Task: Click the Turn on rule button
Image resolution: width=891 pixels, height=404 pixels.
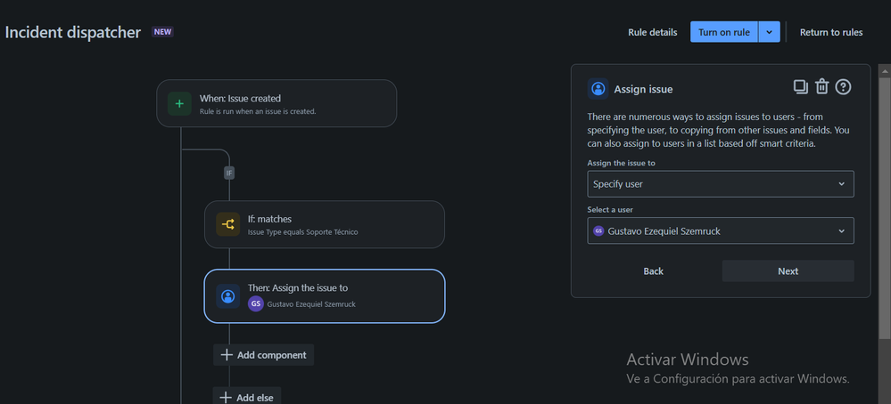Action: click(724, 32)
